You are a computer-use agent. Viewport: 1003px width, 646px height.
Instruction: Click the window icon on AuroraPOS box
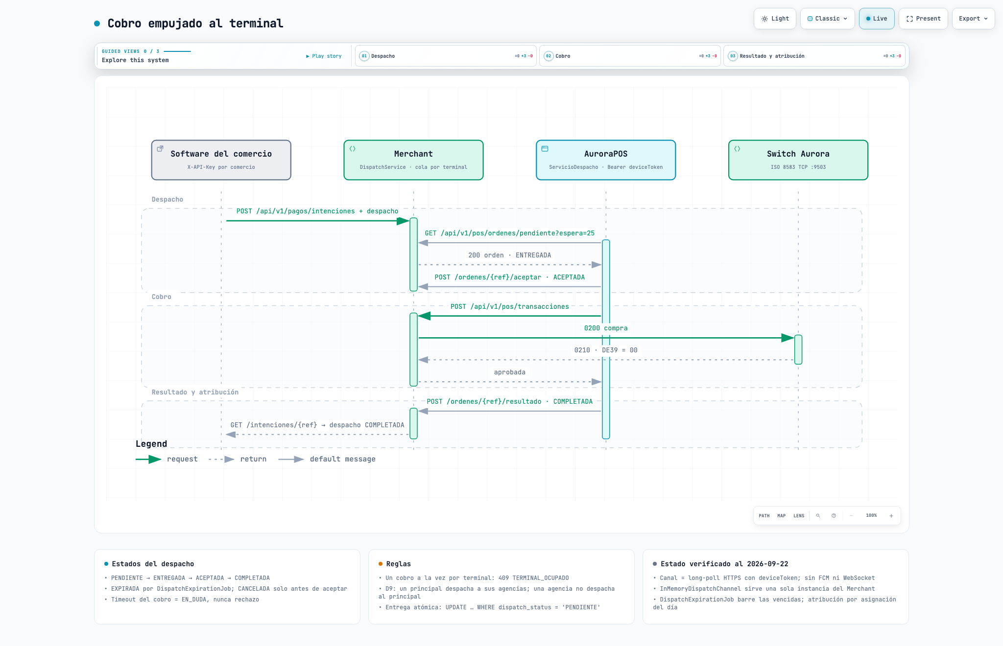pyautogui.click(x=545, y=149)
